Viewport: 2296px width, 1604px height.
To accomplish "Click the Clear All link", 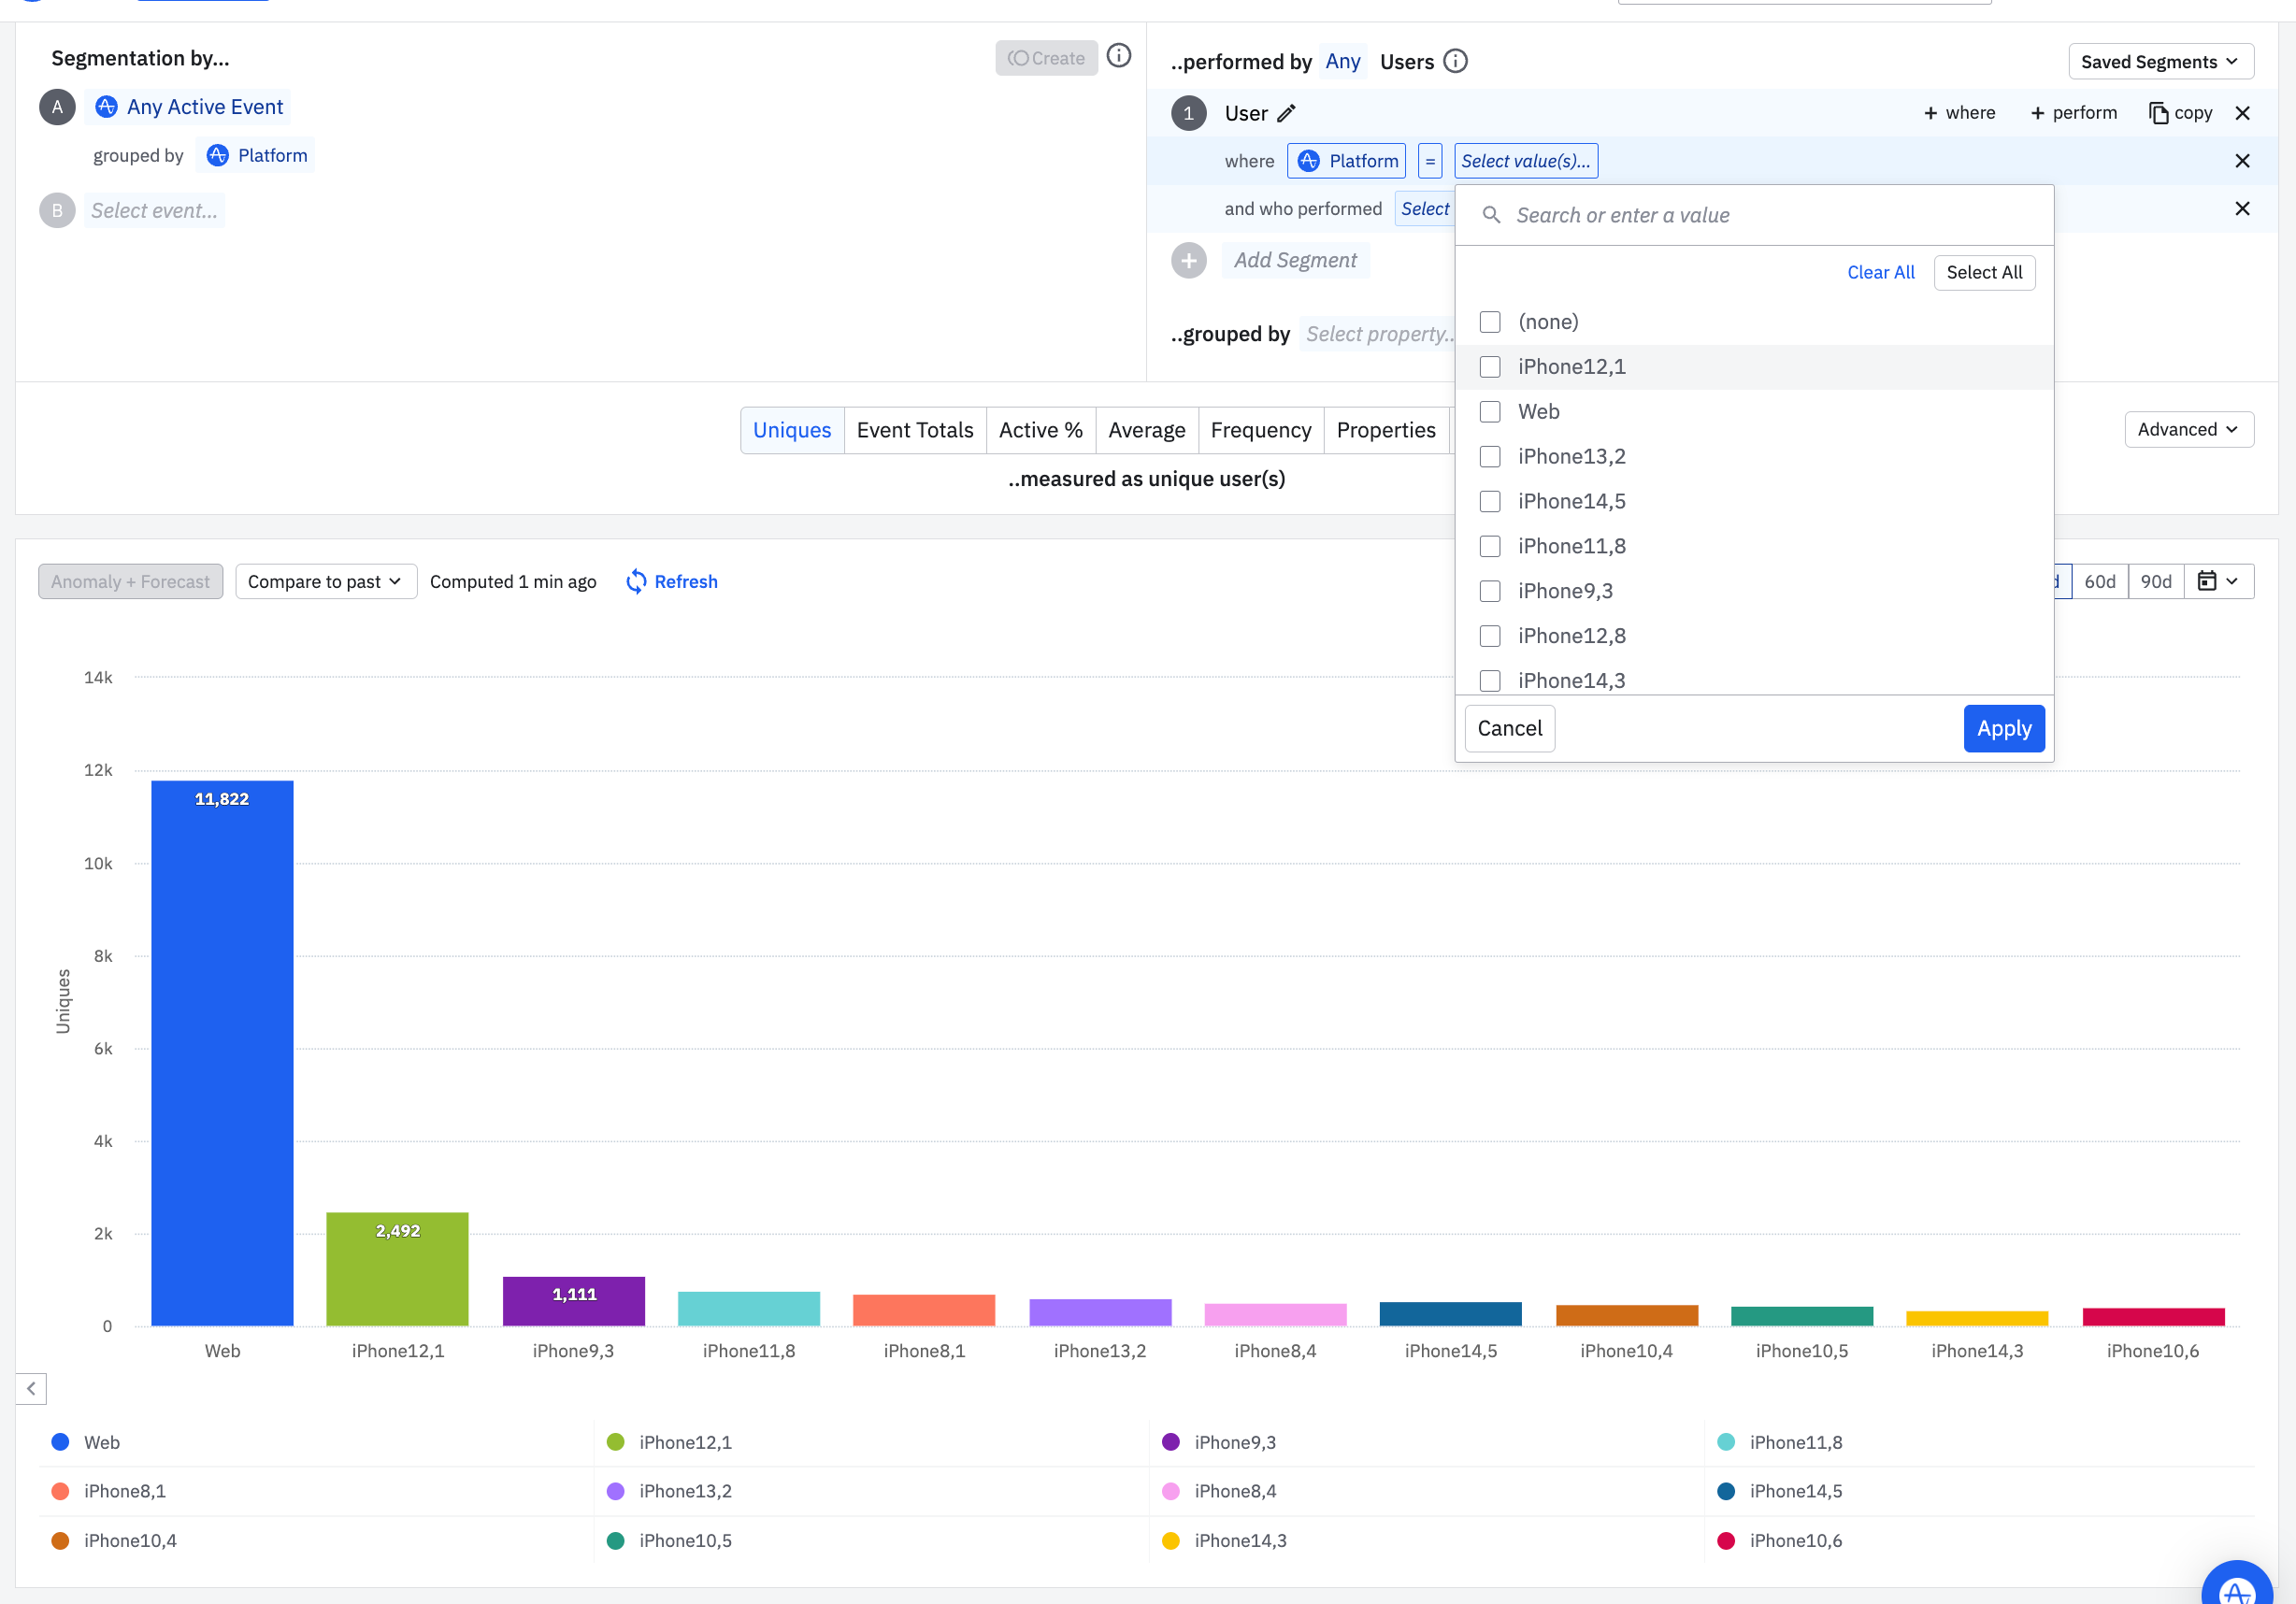I will tap(1880, 272).
